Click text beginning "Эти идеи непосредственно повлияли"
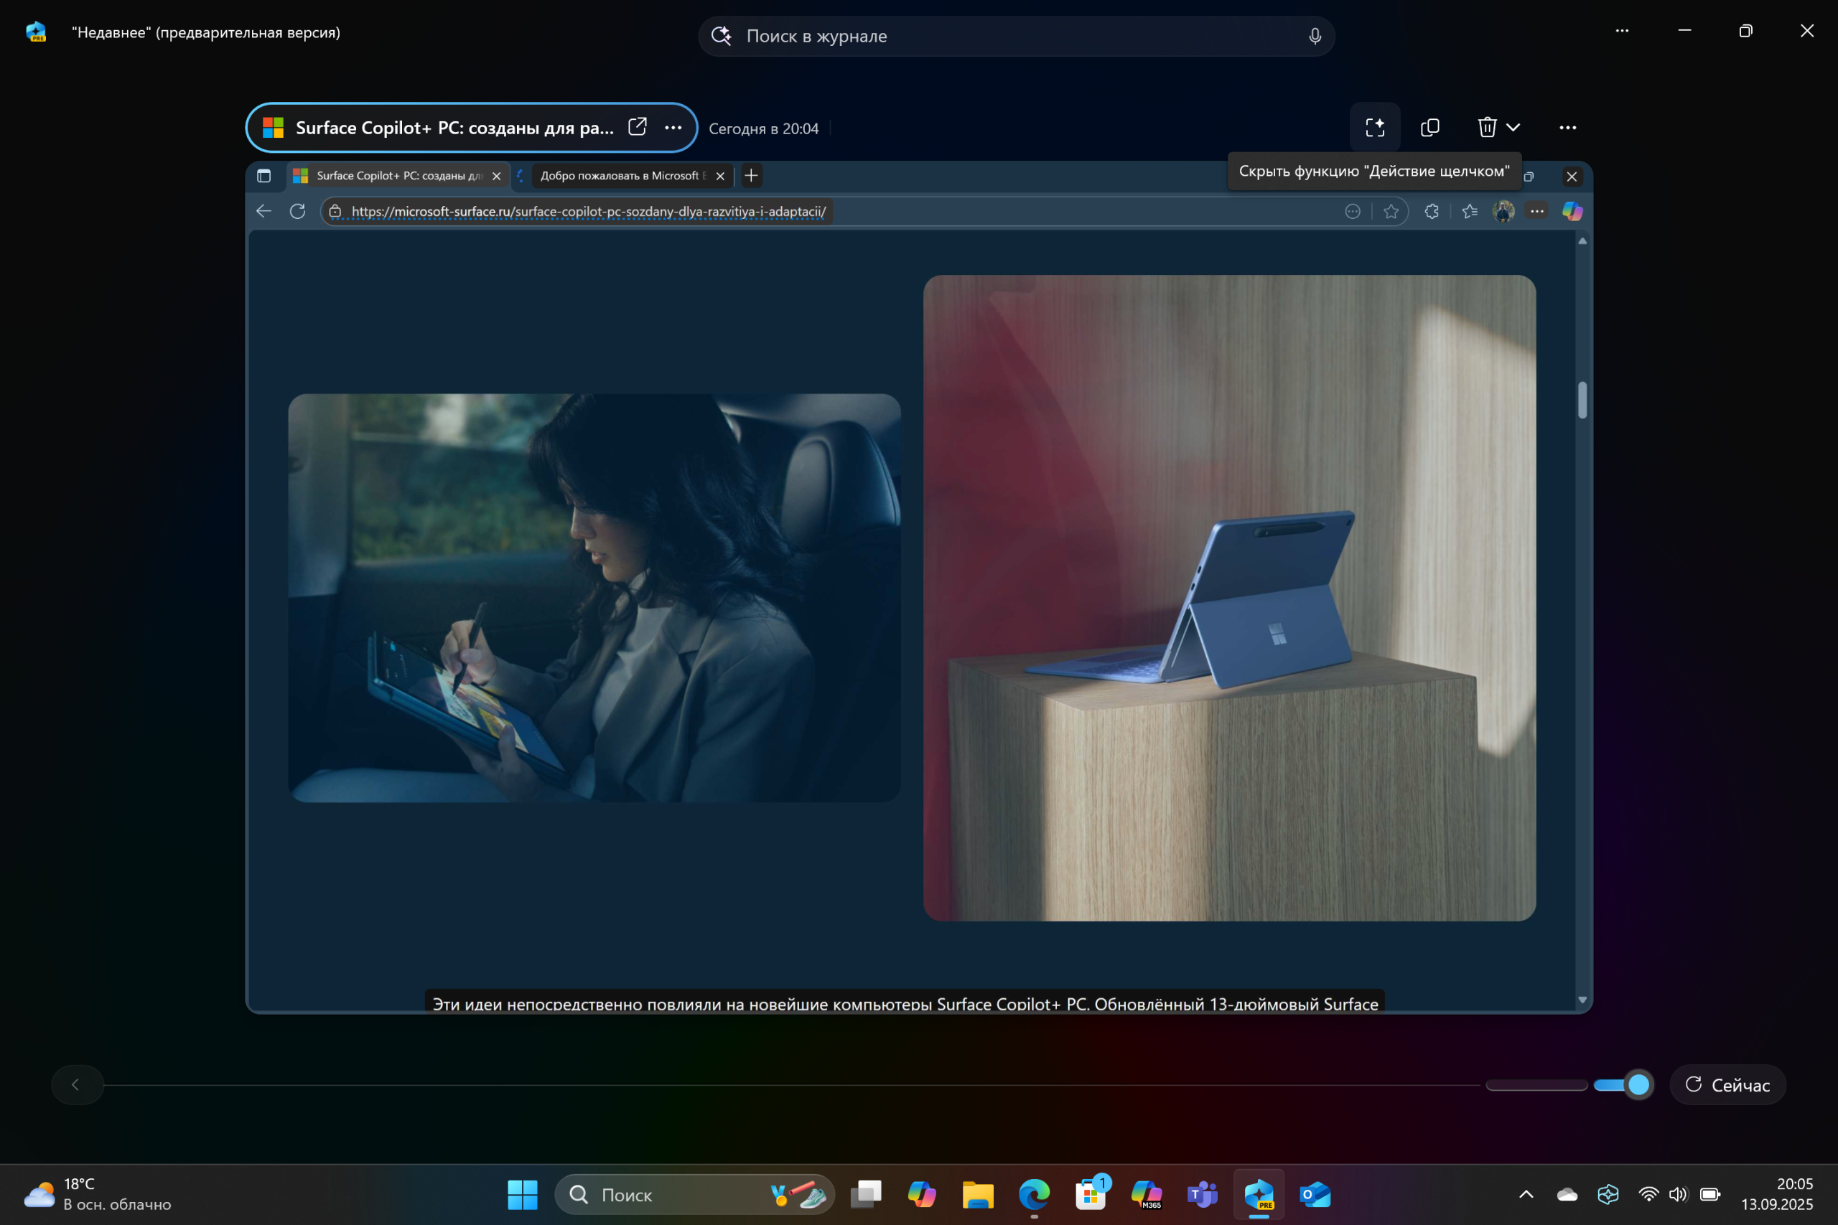The height and width of the screenshot is (1225, 1838). (x=905, y=1004)
